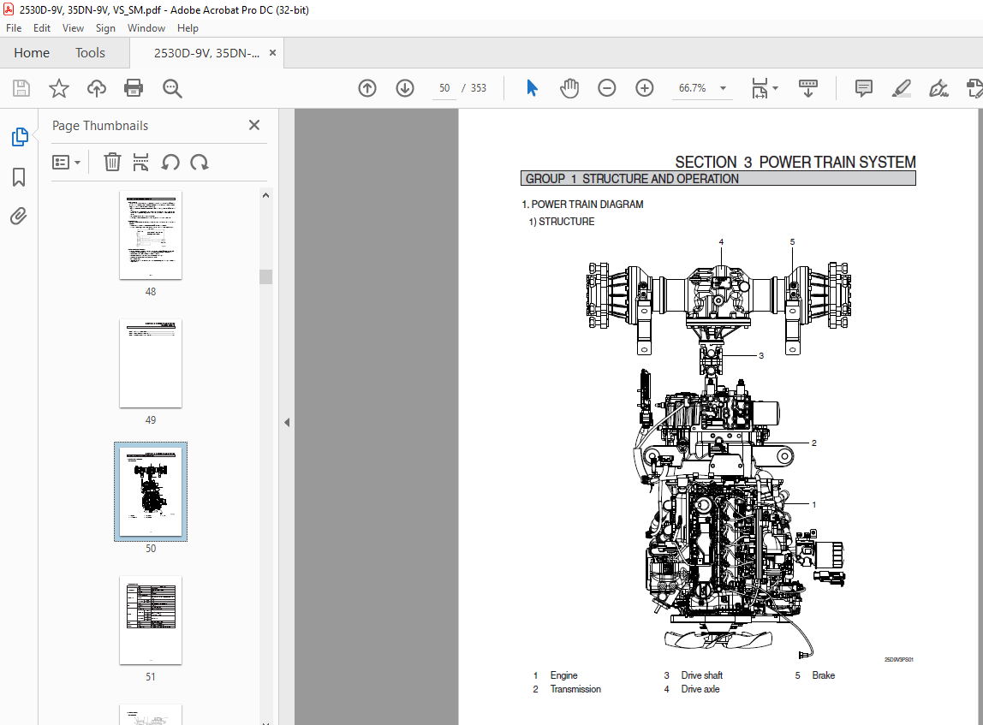Open the Attachments paperclip pane
The width and height of the screenshot is (983, 725).
[19, 217]
